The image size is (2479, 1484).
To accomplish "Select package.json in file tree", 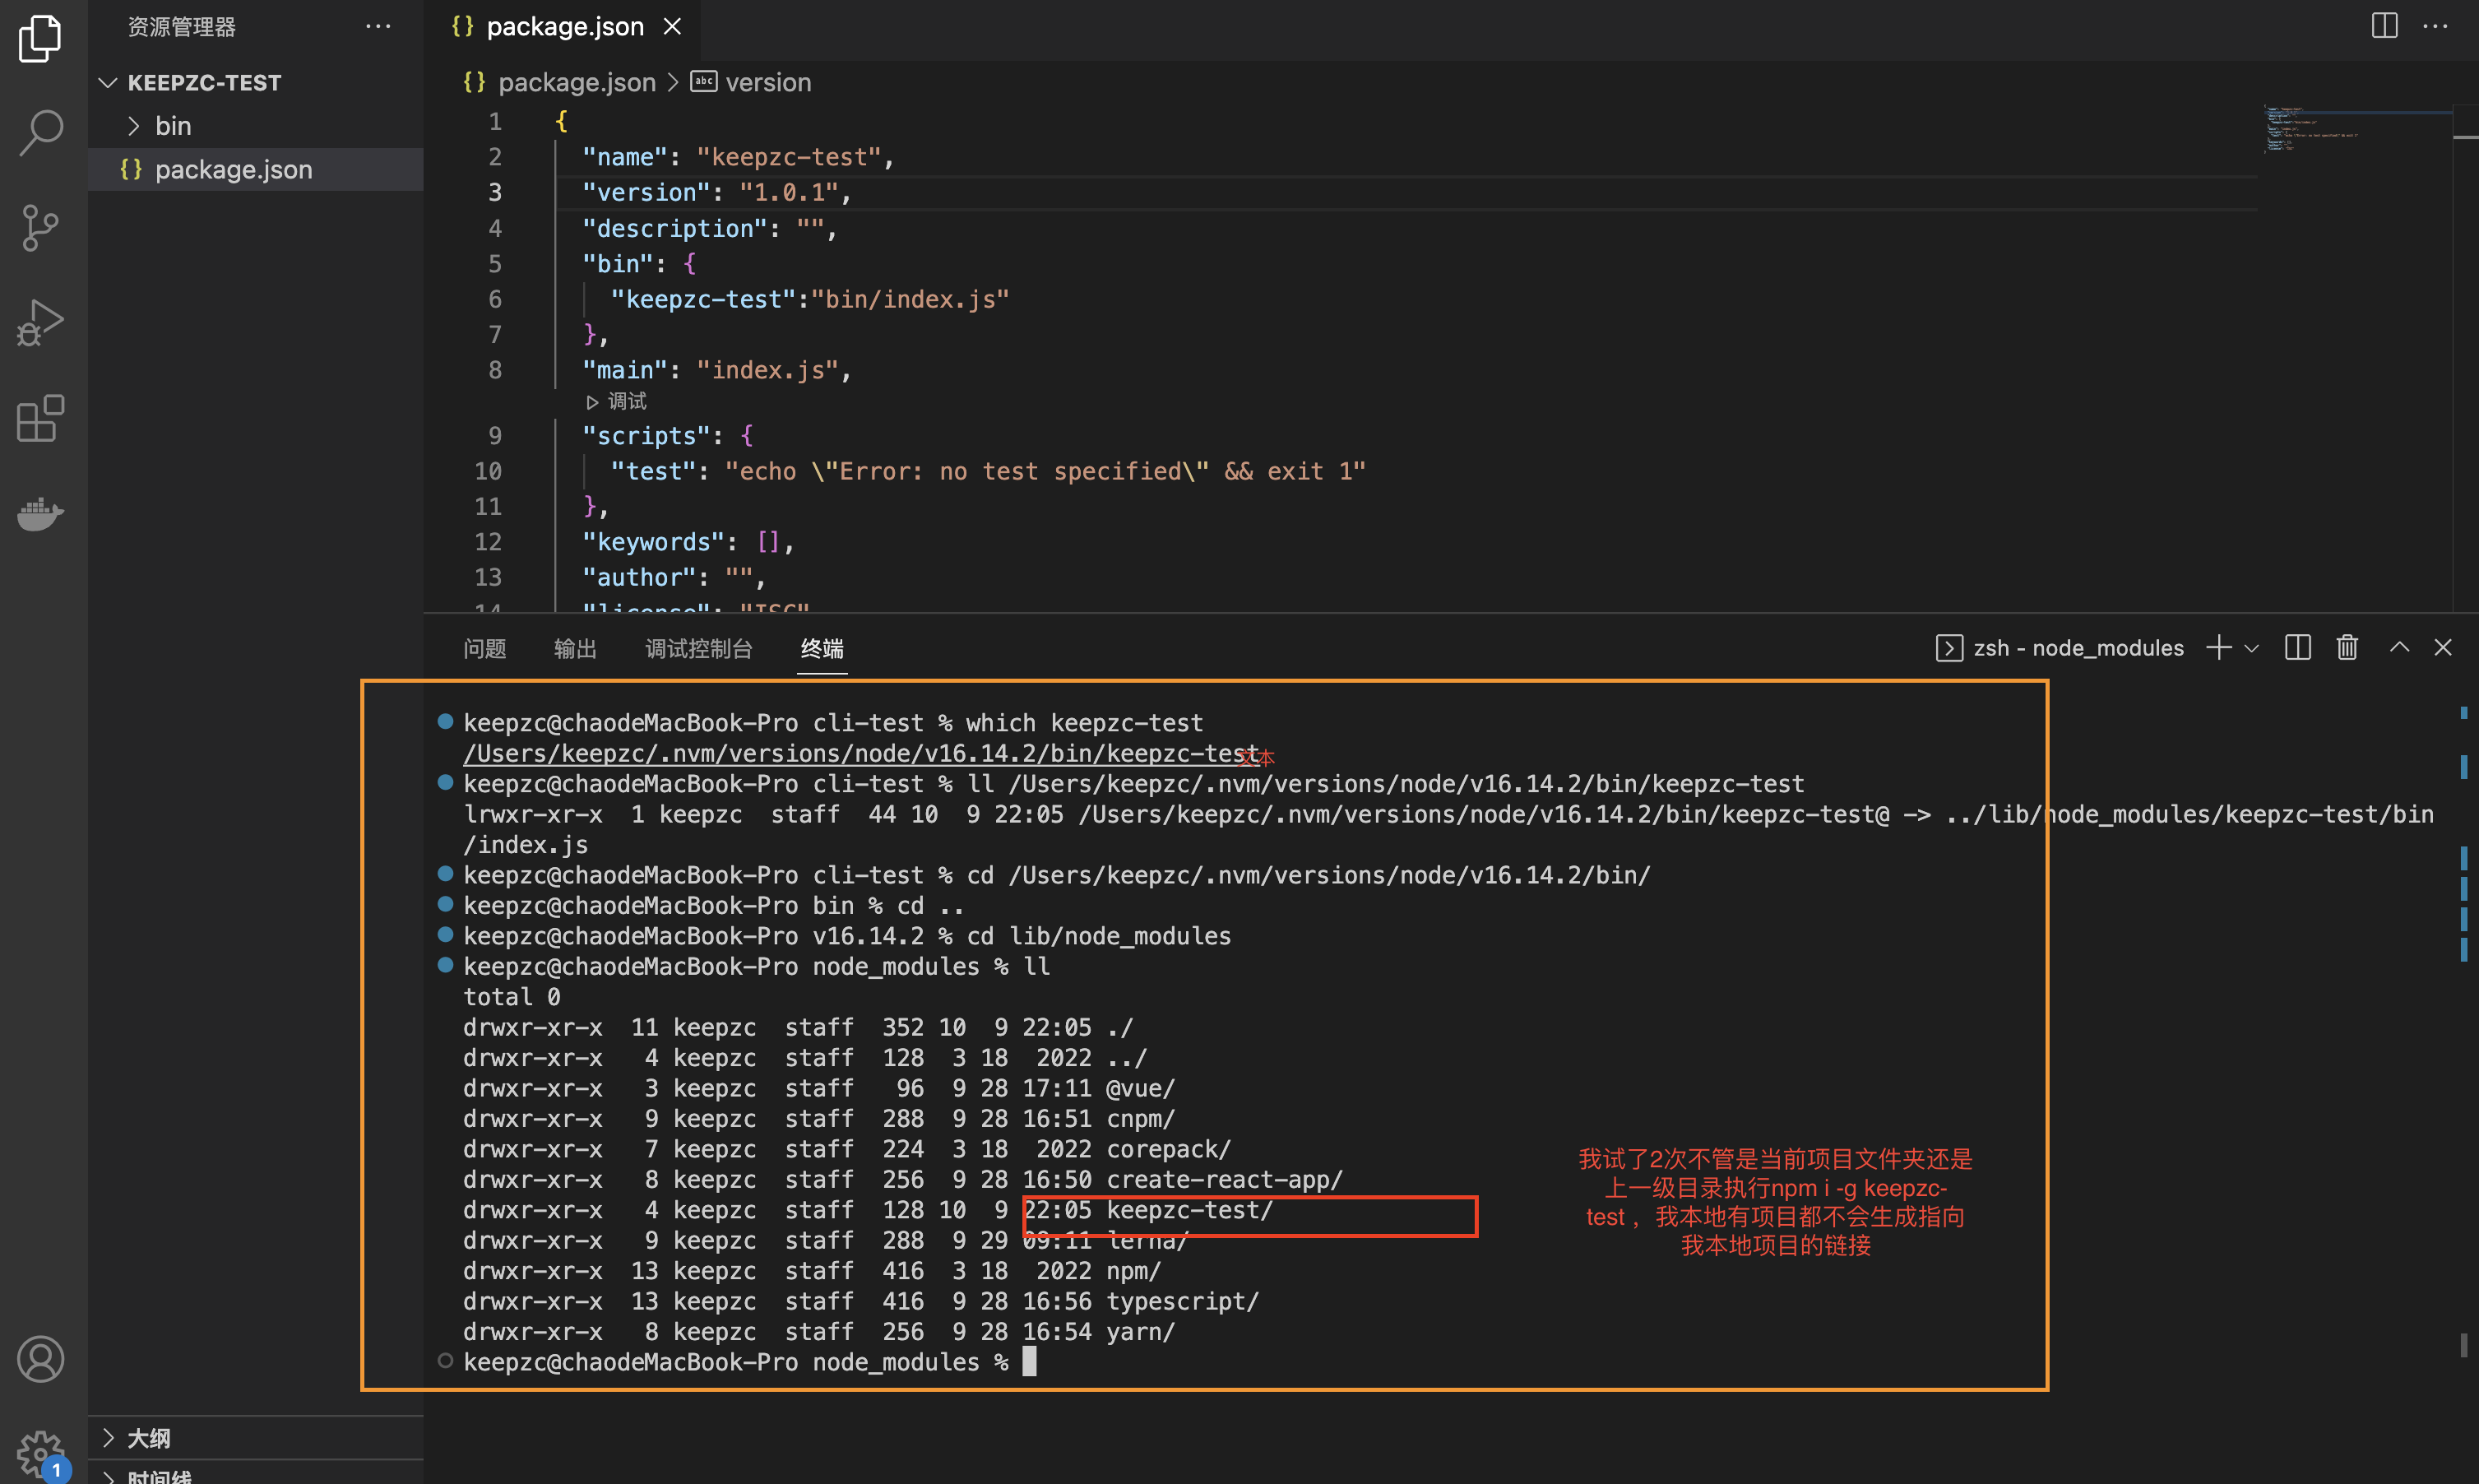I will [233, 170].
